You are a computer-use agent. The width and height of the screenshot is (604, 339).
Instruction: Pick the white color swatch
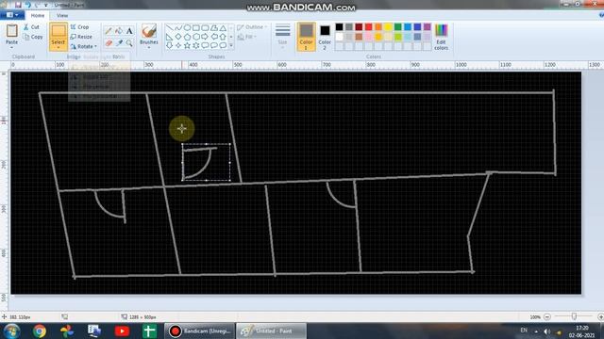pyautogui.click(x=339, y=37)
